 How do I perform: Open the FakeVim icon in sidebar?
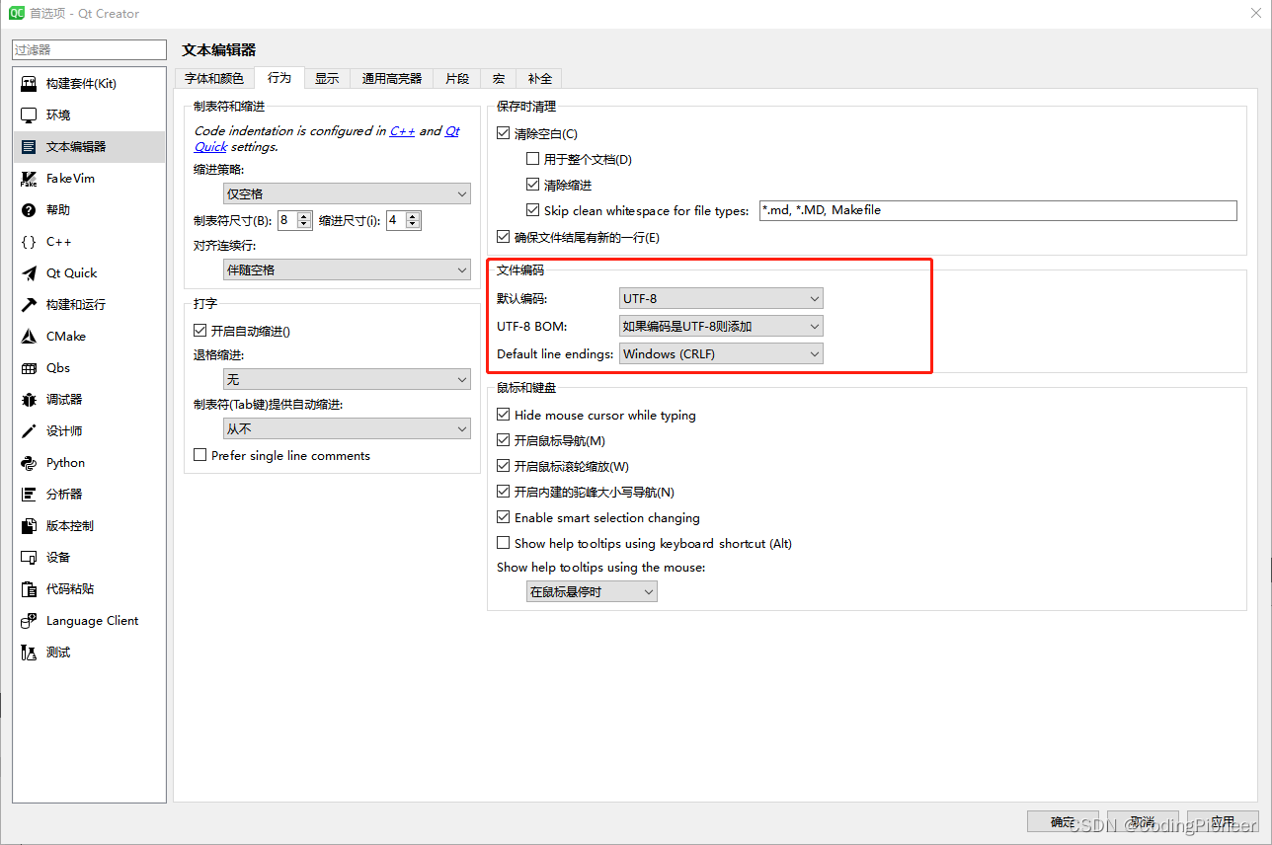[x=29, y=179]
